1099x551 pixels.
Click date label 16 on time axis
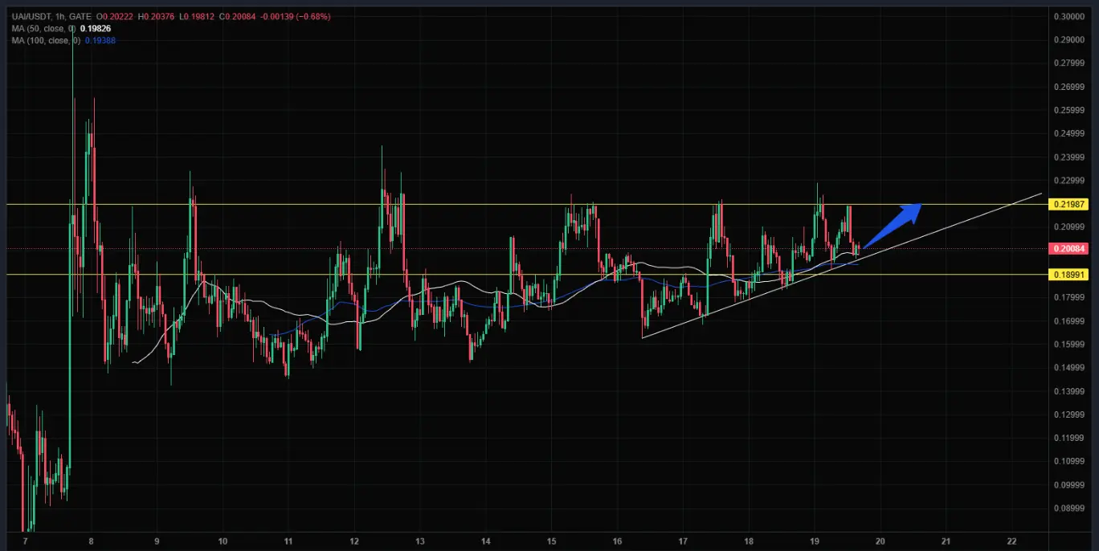coord(617,541)
